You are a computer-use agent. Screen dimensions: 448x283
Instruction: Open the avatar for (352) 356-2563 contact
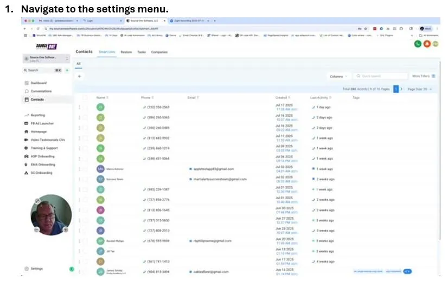[x=100, y=107]
